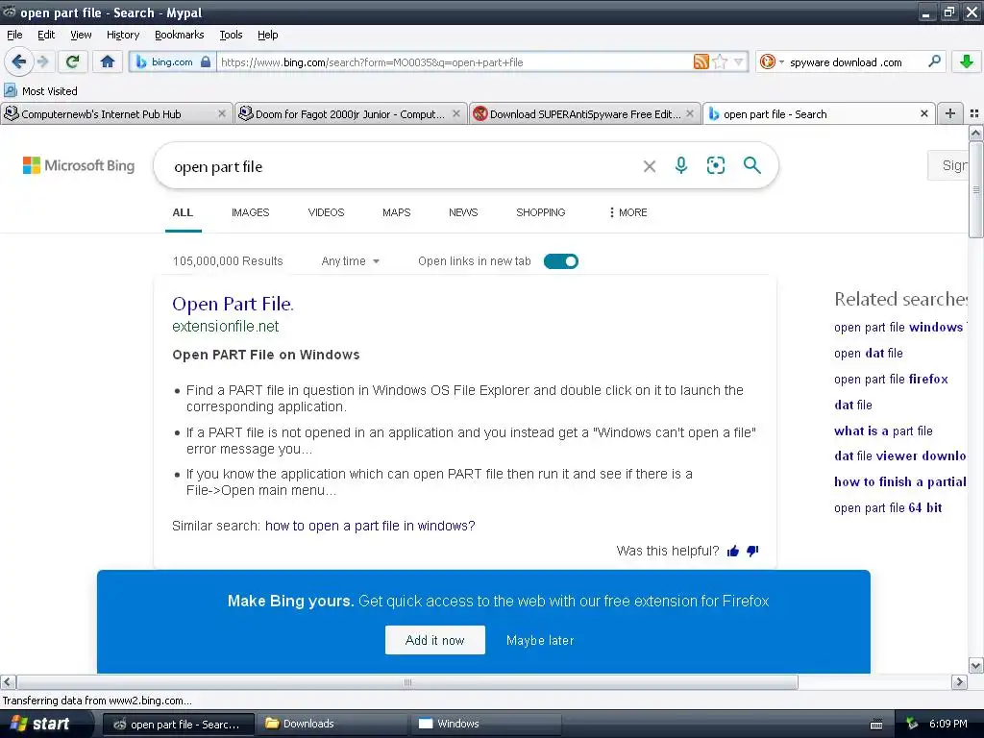Open downloads with the green arrow icon
984x738 pixels.
coord(967,61)
